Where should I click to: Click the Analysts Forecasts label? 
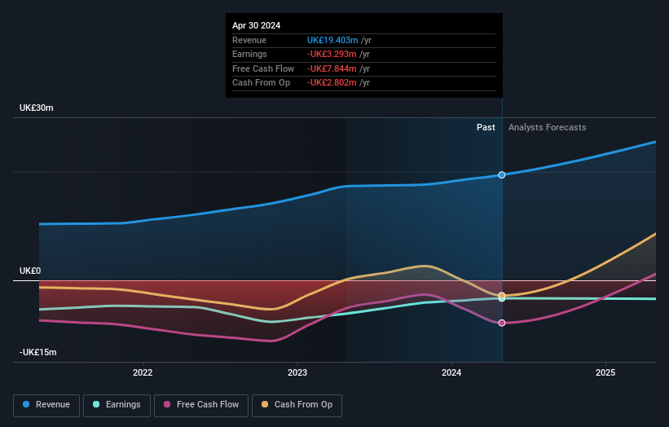547,128
